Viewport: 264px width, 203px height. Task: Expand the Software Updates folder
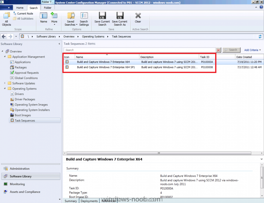[x=5, y=83]
